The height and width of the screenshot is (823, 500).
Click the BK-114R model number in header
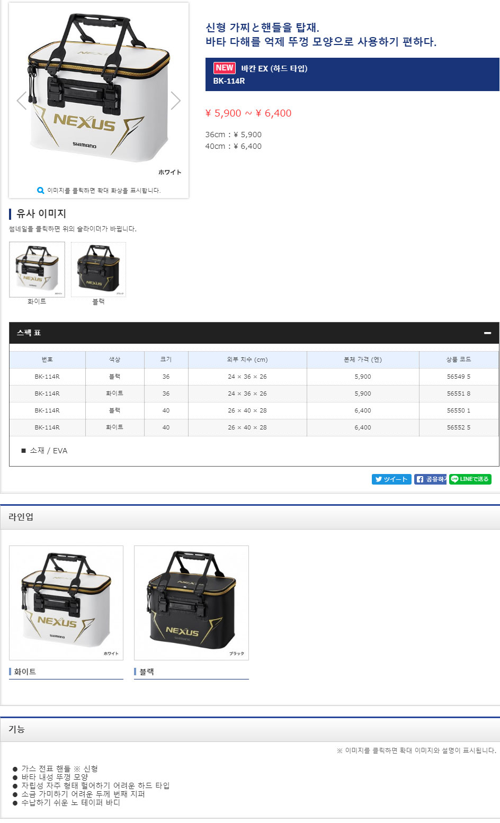click(x=229, y=81)
